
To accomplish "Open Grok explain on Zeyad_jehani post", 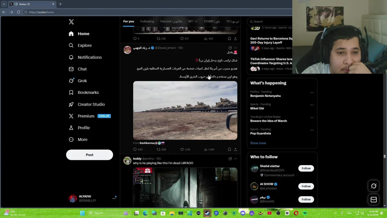I will pos(230,48).
